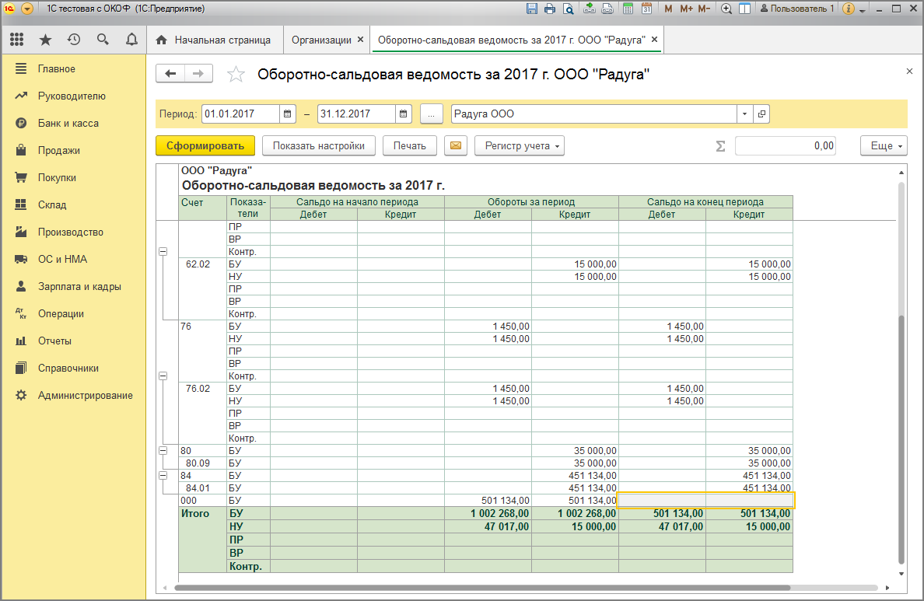This screenshot has width=924, height=601.
Task: Open the Продажи section
Action: pyautogui.click(x=74, y=150)
